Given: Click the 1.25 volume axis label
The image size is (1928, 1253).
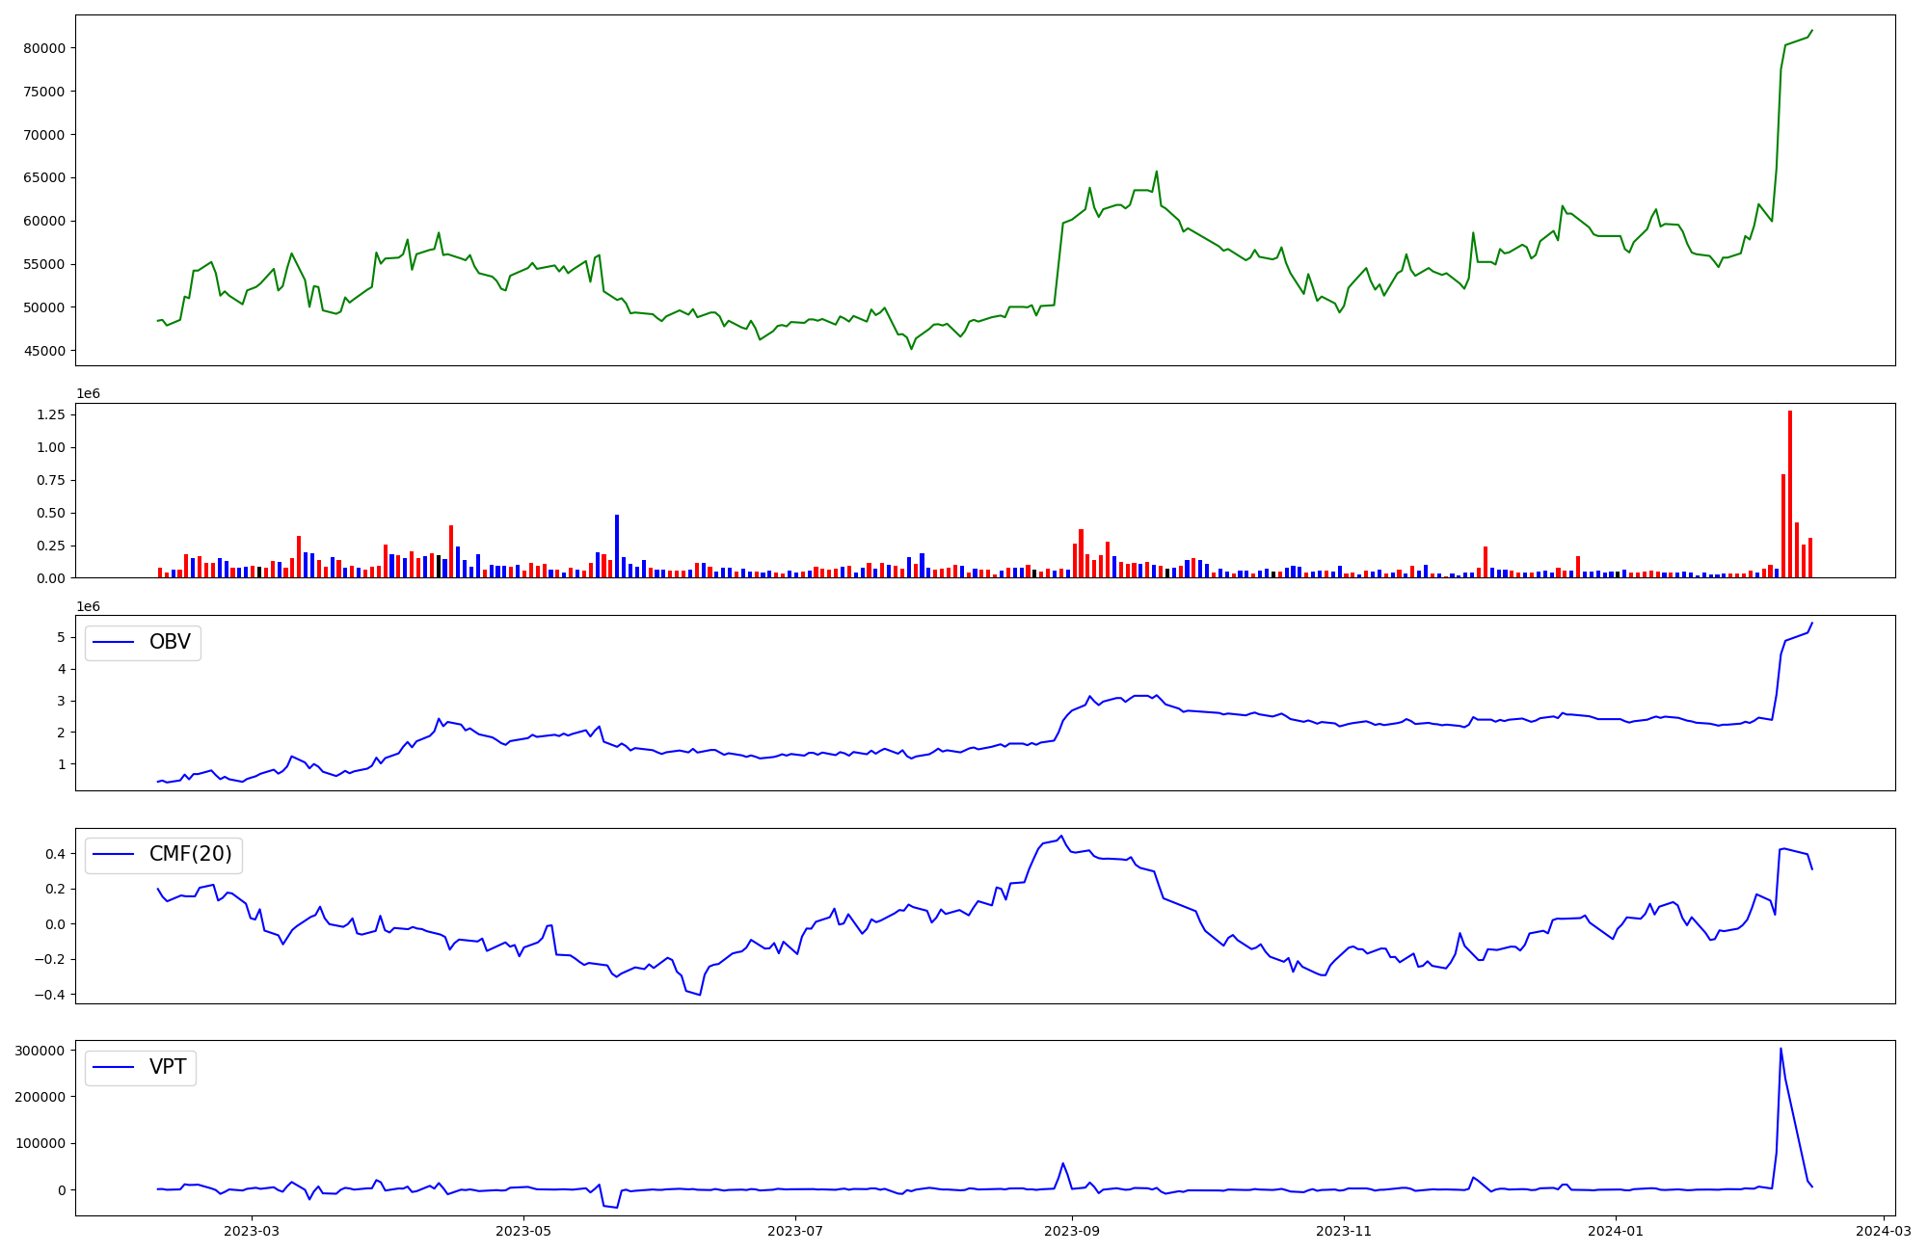Looking at the screenshot, I should pos(50,414).
